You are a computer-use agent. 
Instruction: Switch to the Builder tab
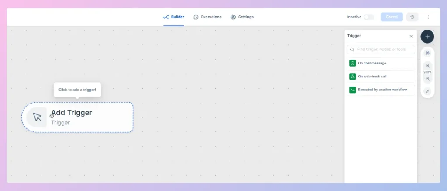pyautogui.click(x=174, y=17)
